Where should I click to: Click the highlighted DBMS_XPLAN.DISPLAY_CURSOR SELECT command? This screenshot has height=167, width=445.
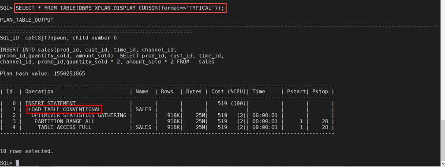pos(120,8)
